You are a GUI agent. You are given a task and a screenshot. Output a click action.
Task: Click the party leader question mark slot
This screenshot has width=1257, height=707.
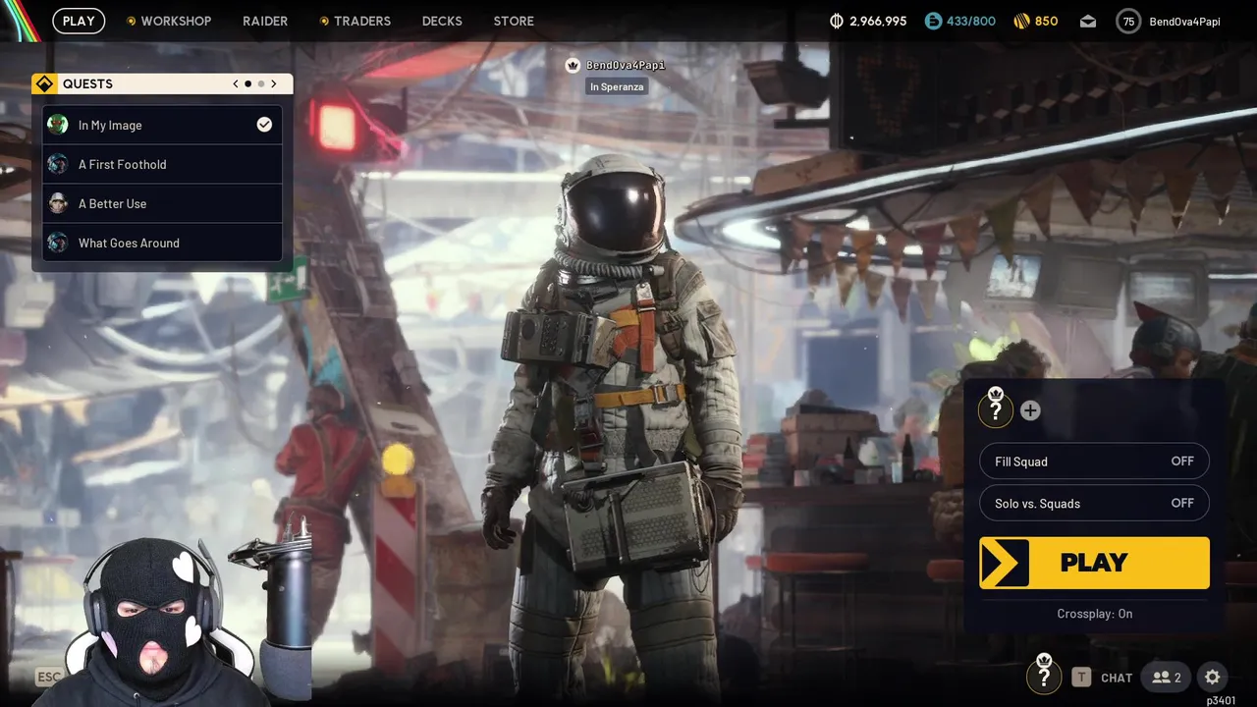[x=996, y=408]
